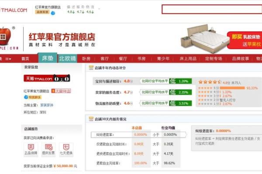The height and width of the screenshot is (174, 262).
Task: Select 书房 in navigation bar
Action: [141, 59]
